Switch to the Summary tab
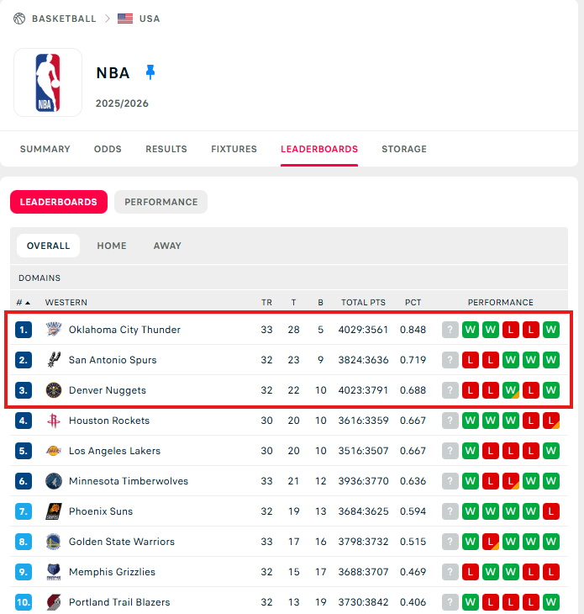584x614 pixels. [45, 149]
